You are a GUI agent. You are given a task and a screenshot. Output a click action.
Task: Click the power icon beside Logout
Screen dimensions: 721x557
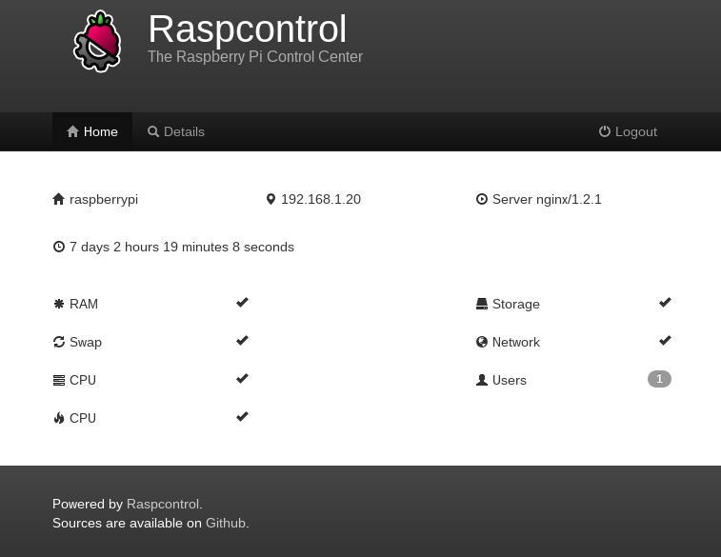point(604,131)
